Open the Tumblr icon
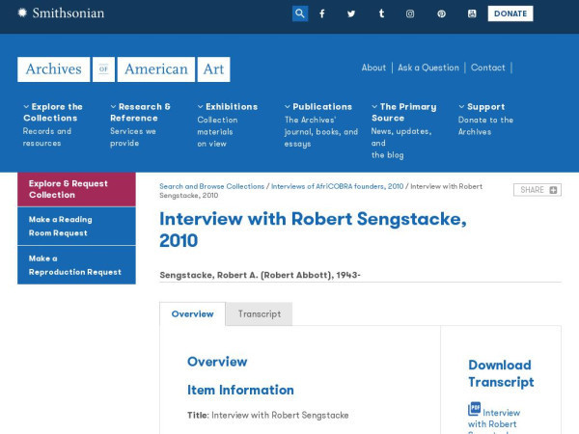 (x=381, y=14)
